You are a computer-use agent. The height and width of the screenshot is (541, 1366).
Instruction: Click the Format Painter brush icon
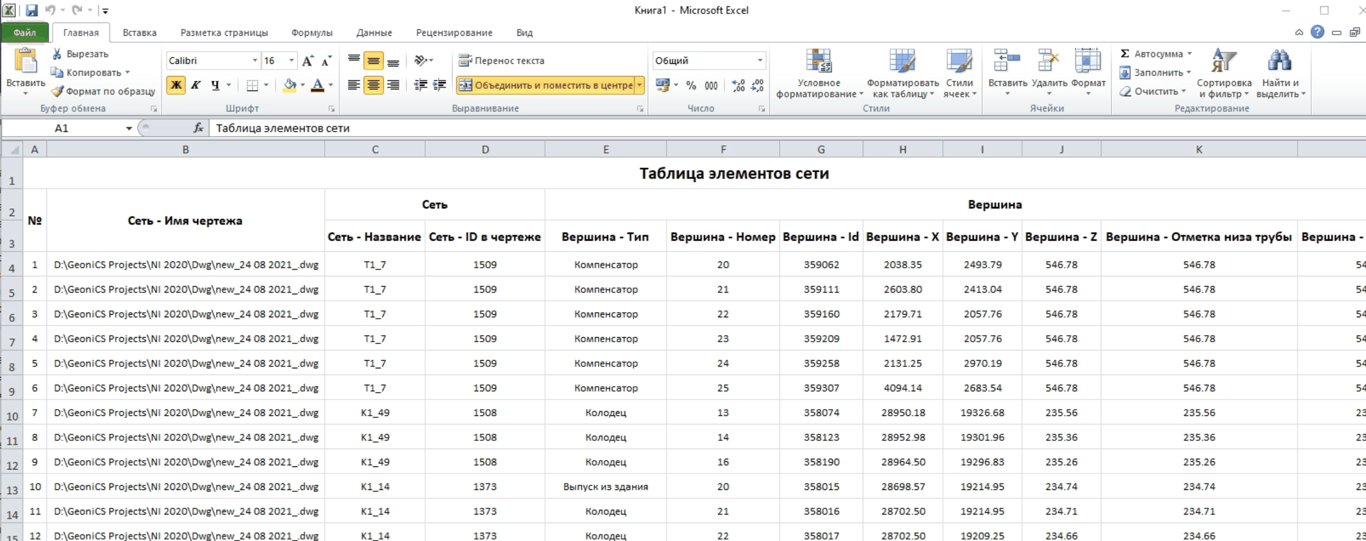click(x=57, y=91)
